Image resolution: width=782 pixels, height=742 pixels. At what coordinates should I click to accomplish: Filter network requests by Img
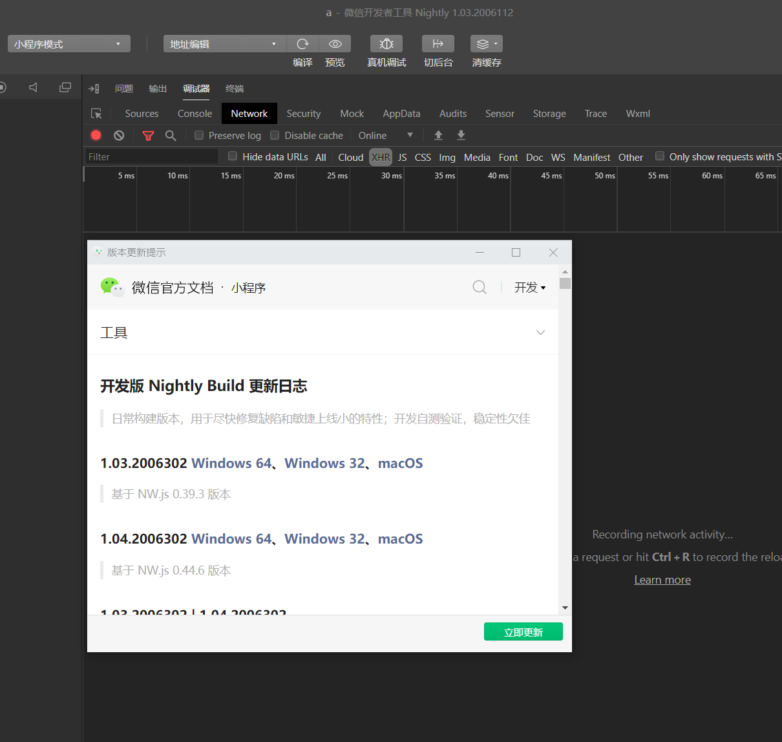447,157
